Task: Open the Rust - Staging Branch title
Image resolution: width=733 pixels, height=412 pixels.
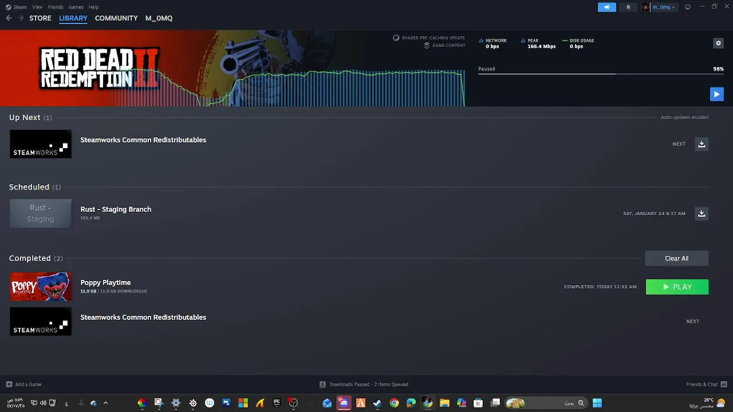Action: [116, 209]
